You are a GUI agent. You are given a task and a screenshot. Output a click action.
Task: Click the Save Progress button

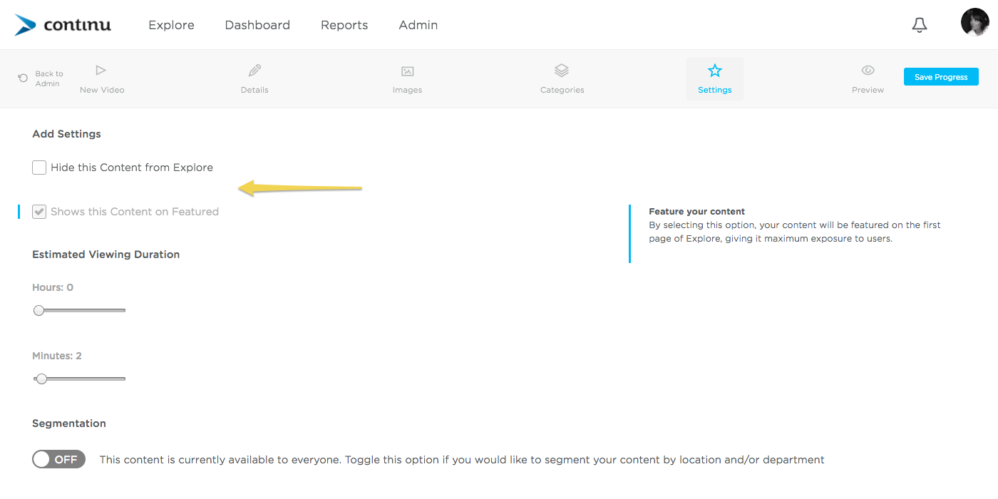point(941,77)
